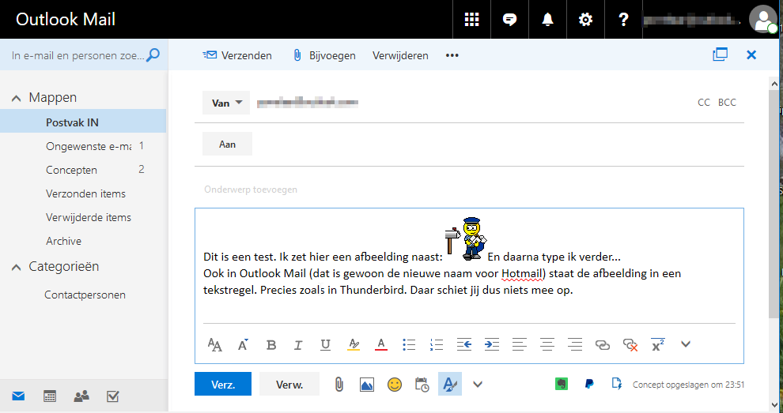Expand more formatting options chevron
This screenshot has height=413, width=783.
pos(686,344)
